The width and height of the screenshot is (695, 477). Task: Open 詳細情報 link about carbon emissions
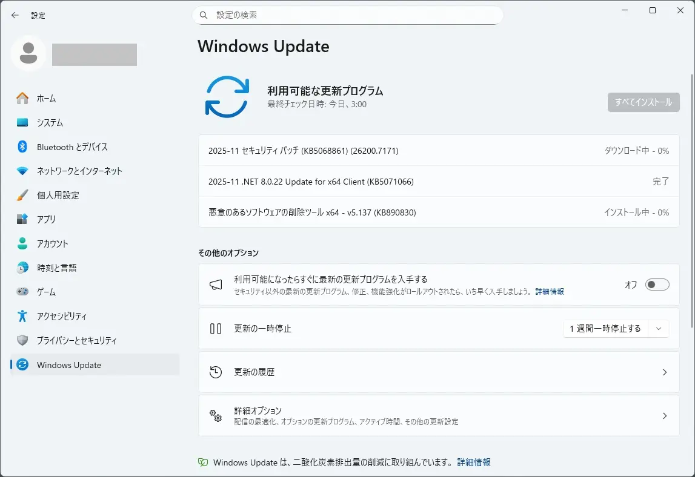[x=474, y=462]
